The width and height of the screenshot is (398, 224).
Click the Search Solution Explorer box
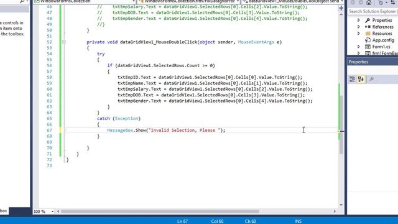373,11
